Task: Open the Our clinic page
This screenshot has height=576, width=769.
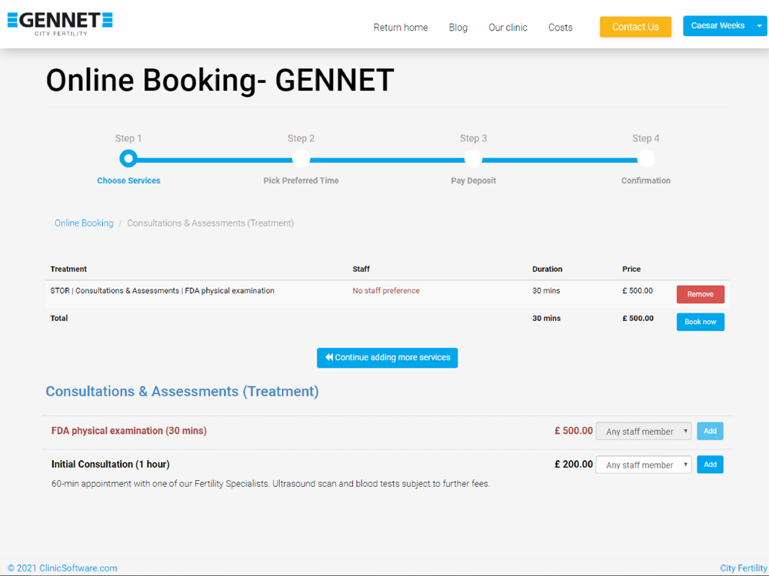Action: pos(508,28)
